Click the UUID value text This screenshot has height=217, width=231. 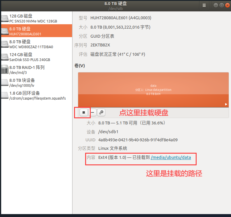pyautogui.click(x=138, y=140)
